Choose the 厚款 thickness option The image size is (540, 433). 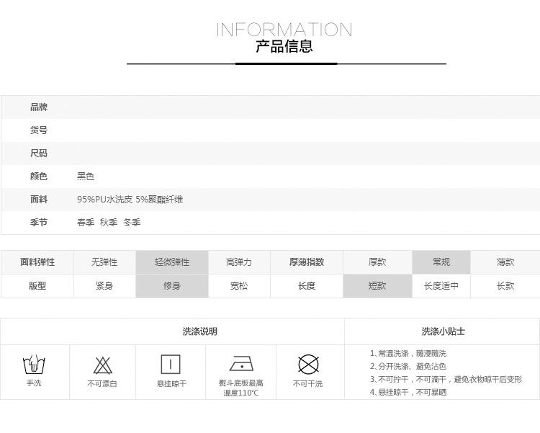point(377,262)
